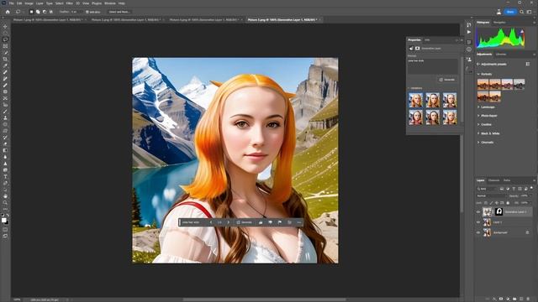This screenshot has width=538, height=302.
Task: Choose Intersect with selection mode
Action: [50, 12]
